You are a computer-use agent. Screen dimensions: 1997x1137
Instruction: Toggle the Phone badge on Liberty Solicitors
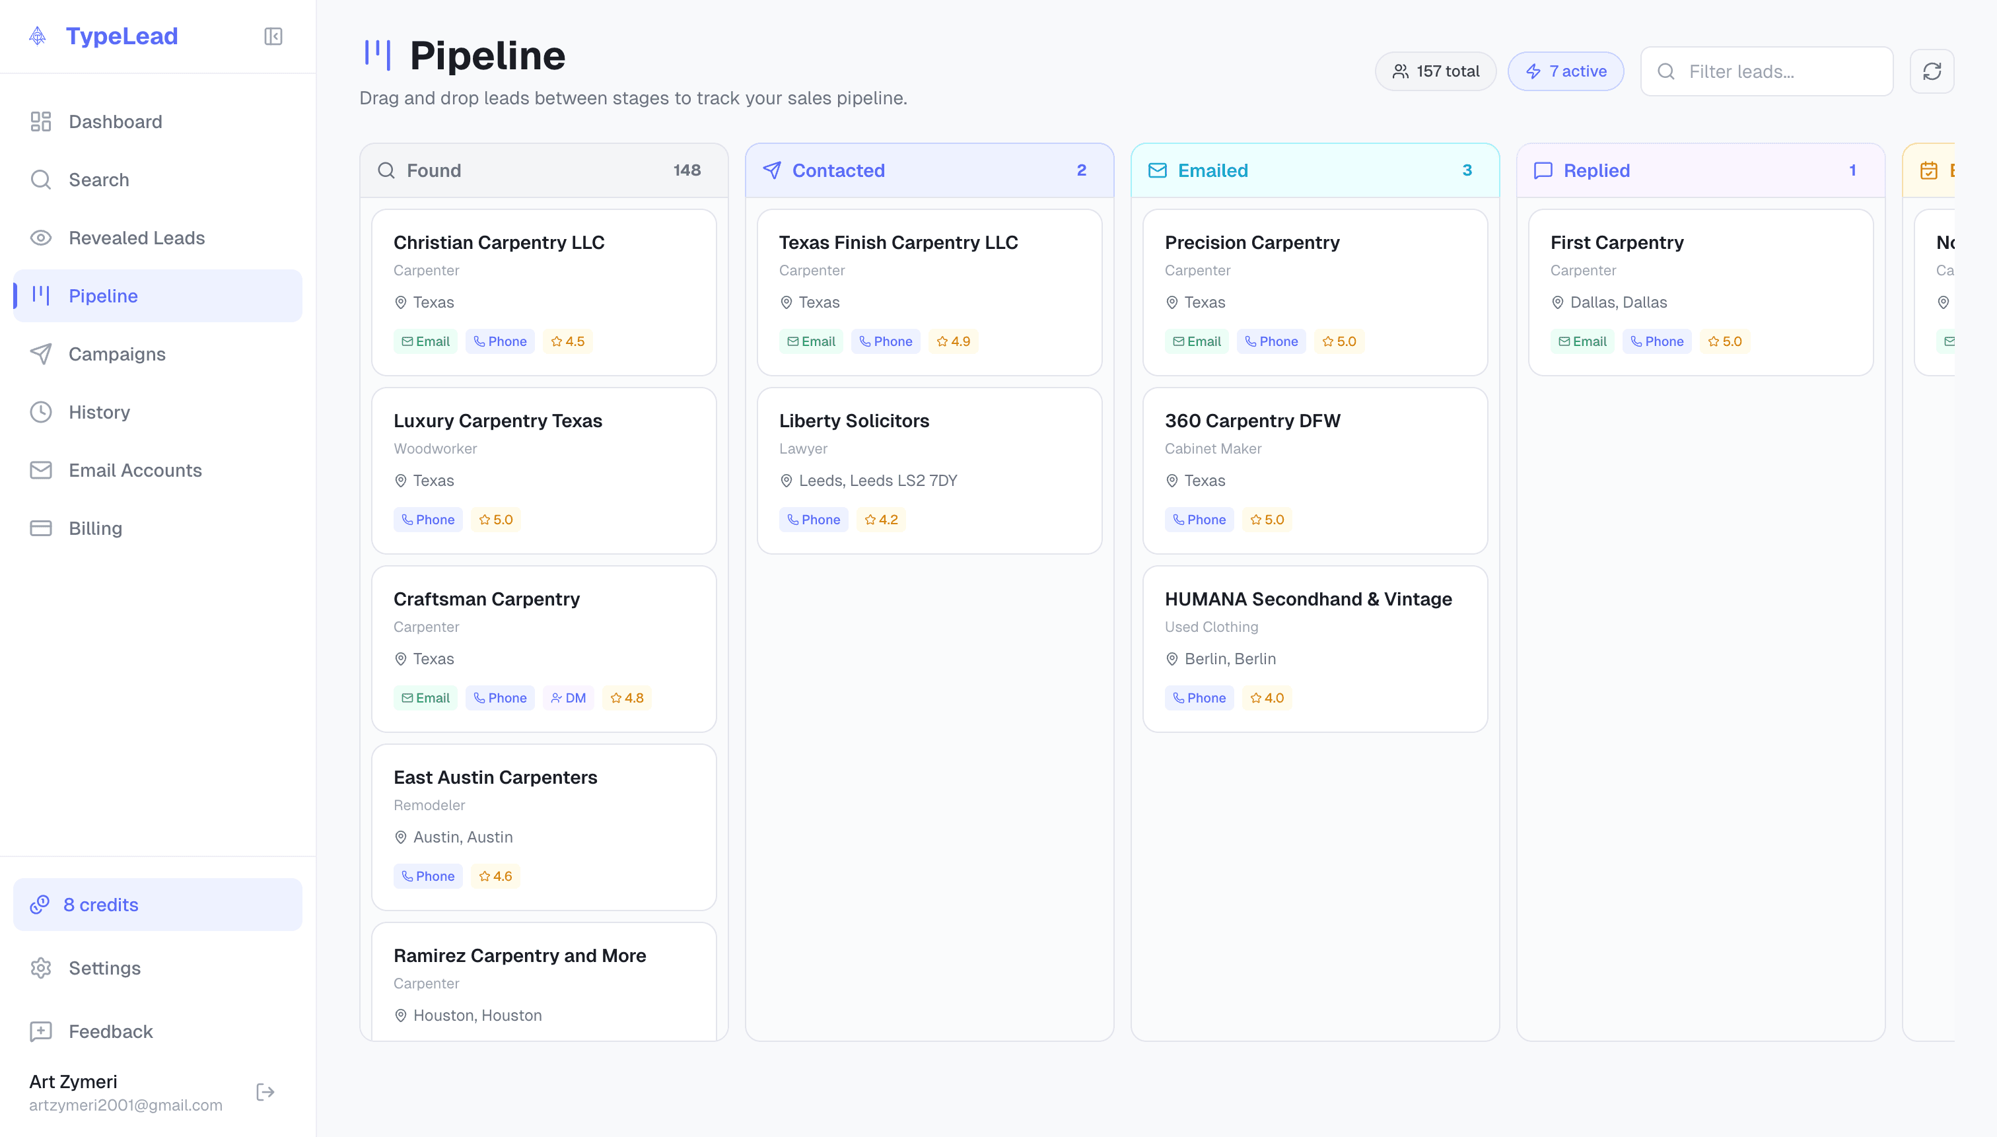tap(814, 518)
